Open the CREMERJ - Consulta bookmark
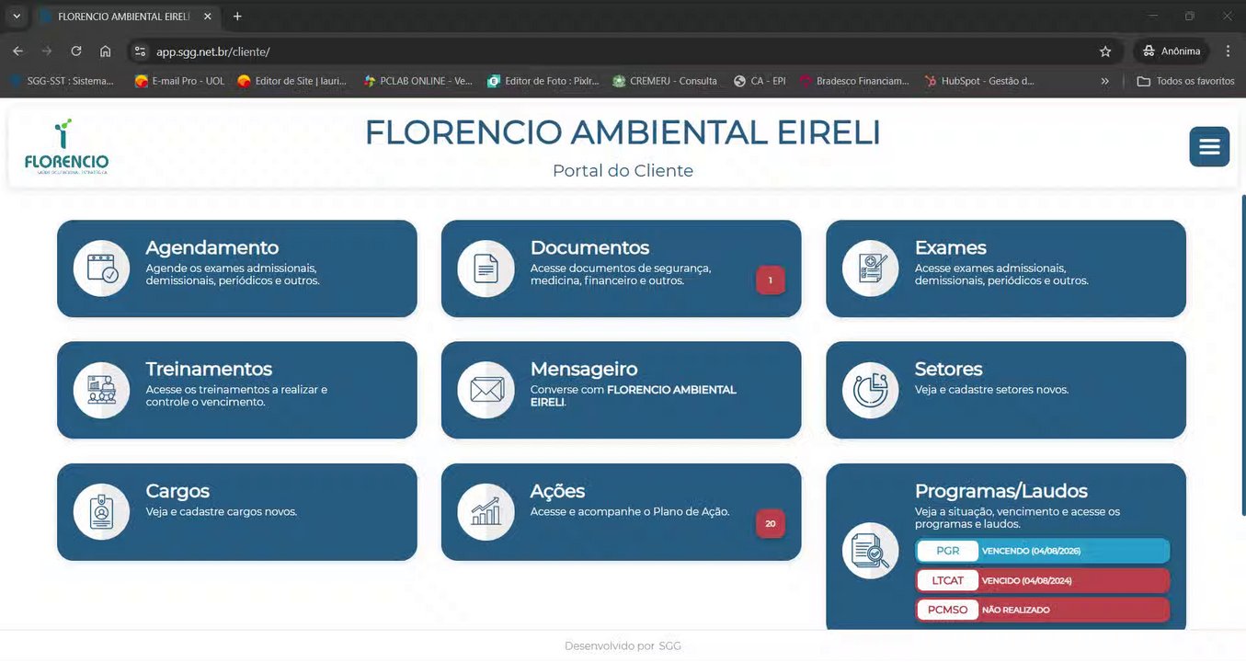The height and width of the screenshot is (662, 1246). pos(665,81)
